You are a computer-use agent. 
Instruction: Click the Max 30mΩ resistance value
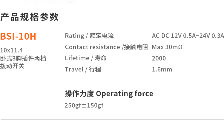tap(167, 47)
